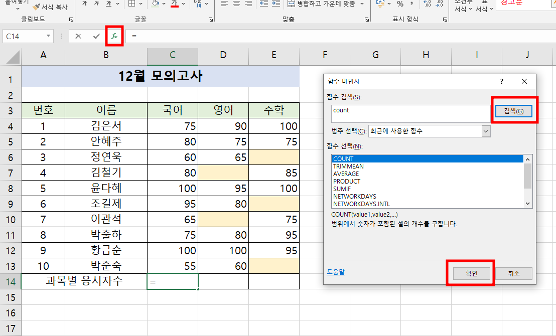
Task: Open alignment 맞춤 dialog launcher
Action: tap(367, 20)
